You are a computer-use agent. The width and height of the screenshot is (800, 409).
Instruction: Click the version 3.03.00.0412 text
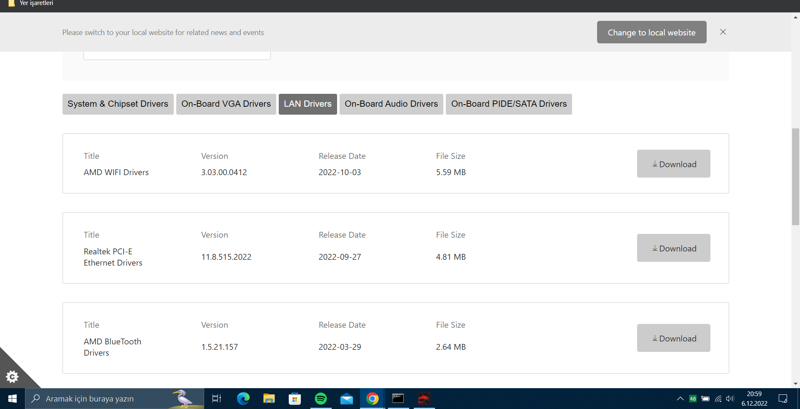[x=224, y=172]
